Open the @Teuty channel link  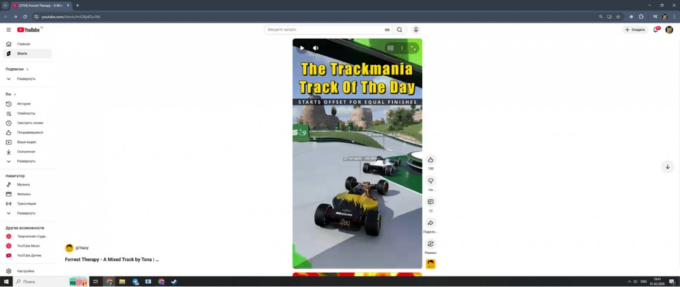click(82, 248)
